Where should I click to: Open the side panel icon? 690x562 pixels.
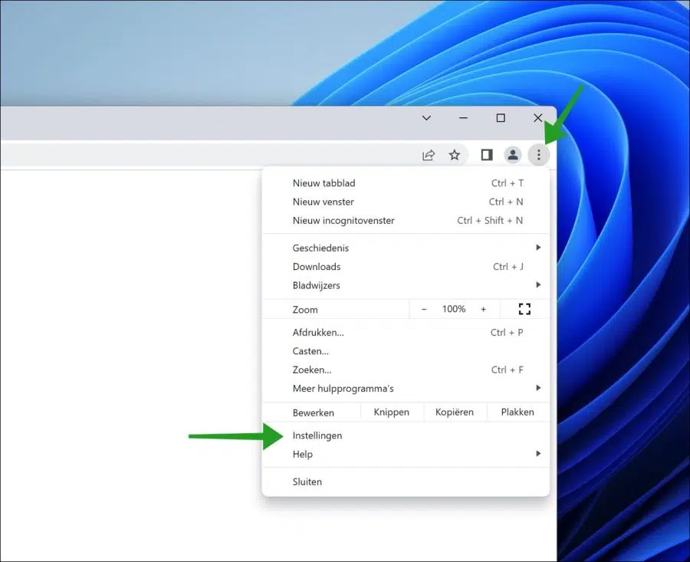pos(486,155)
